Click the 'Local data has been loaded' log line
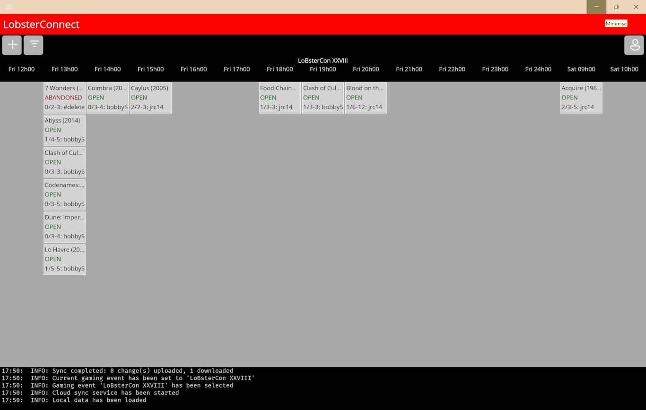The height and width of the screenshot is (410, 646). click(x=74, y=400)
